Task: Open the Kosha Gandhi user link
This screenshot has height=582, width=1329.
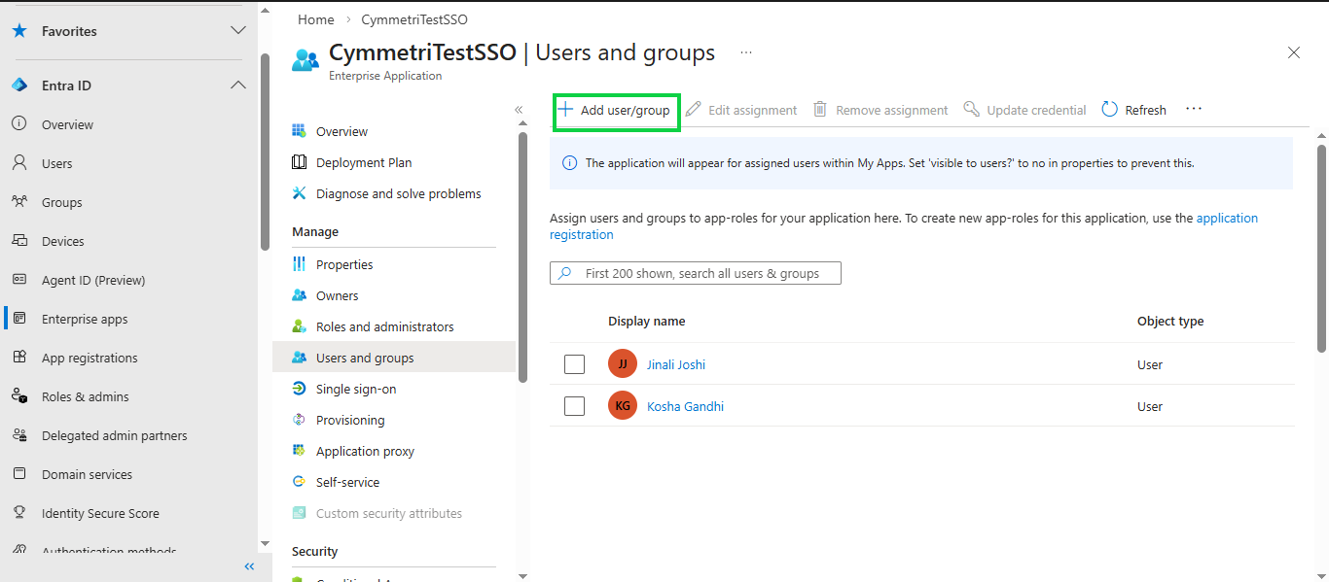Action: click(x=685, y=406)
